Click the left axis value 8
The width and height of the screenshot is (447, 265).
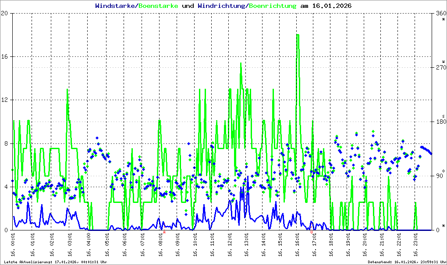point(6,143)
